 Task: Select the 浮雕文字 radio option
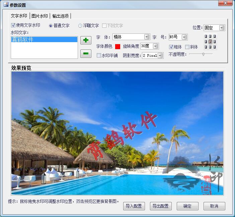tap(80, 26)
